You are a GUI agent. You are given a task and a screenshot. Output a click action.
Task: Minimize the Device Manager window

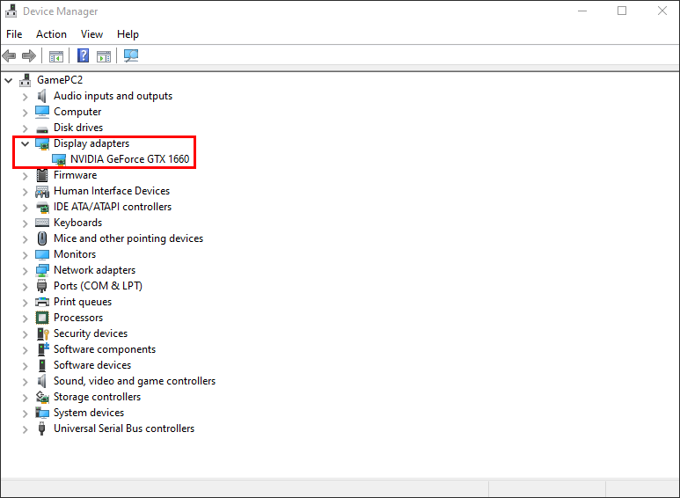pos(582,11)
